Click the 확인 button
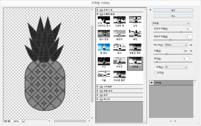 (x=173, y=10)
